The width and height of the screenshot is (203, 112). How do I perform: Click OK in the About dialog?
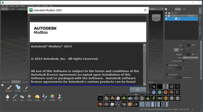[x=138, y=90]
